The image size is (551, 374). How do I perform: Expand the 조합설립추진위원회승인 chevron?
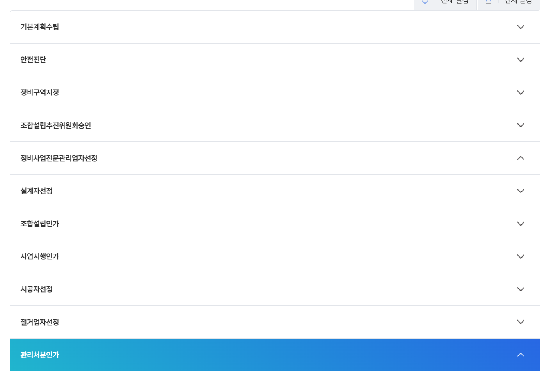[521, 125]
